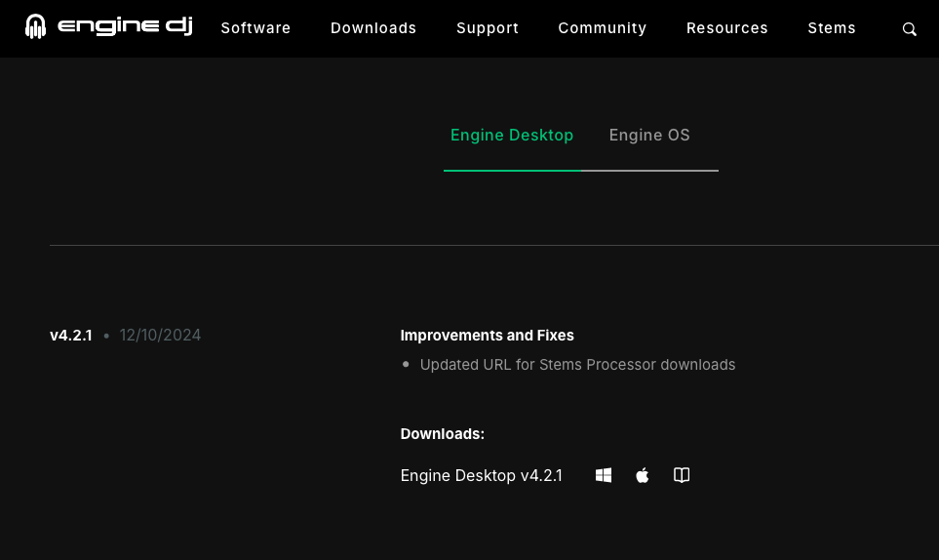
Task: Click the Downloads: section label
Action: tap(442, 433)
